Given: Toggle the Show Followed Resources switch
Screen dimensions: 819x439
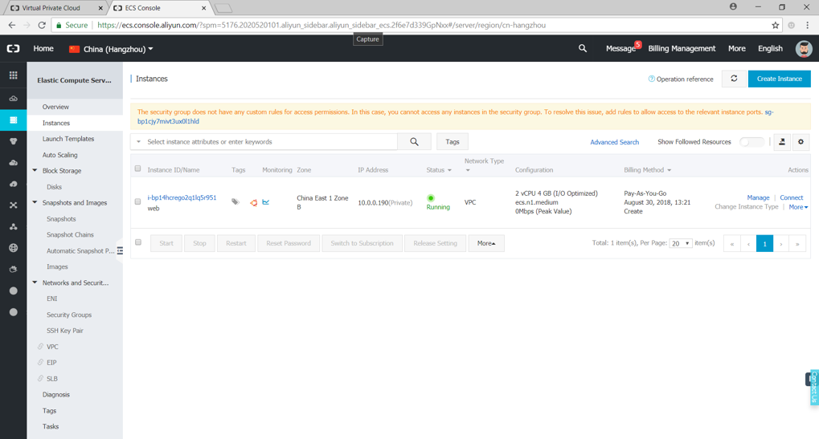Looking at the screenshot, I should coord(751,142).
